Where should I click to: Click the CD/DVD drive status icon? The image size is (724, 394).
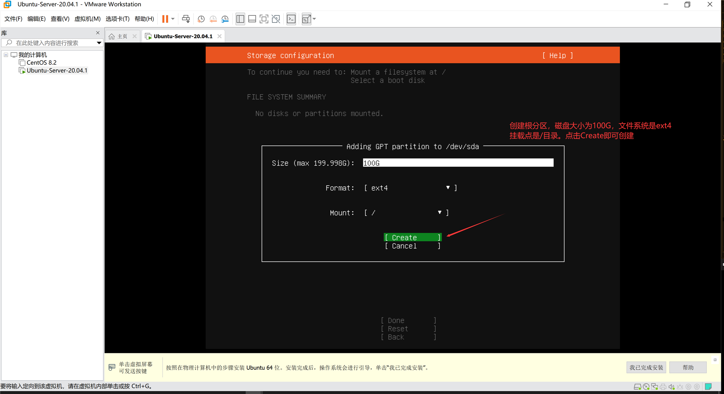pos(646,386)
